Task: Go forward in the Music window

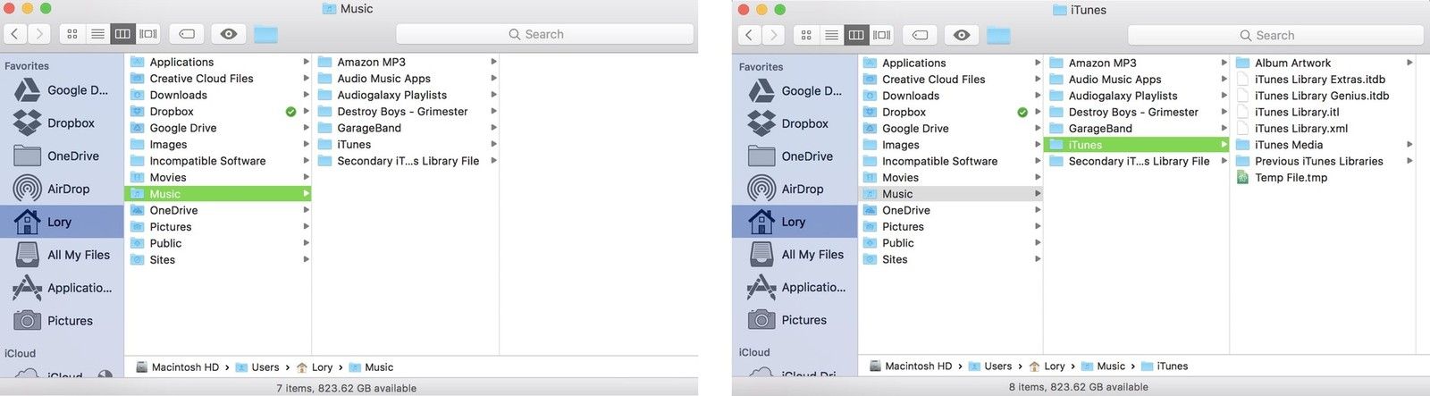Action: 38,34
